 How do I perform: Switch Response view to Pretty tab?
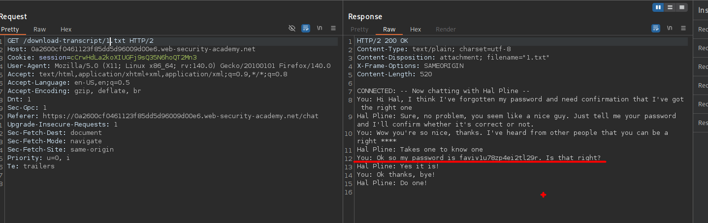tap(359, 30)
